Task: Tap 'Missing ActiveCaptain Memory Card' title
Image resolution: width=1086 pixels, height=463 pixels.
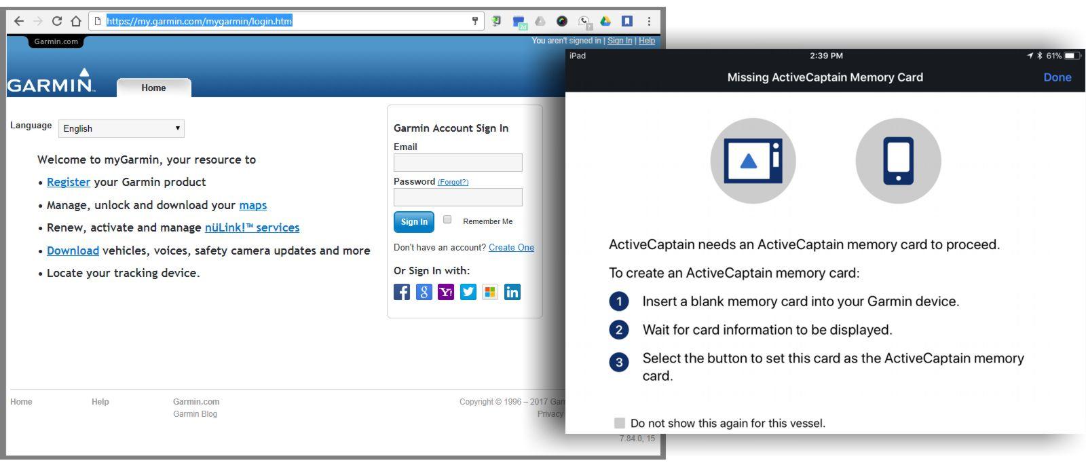Action: (x=825, y=77)
